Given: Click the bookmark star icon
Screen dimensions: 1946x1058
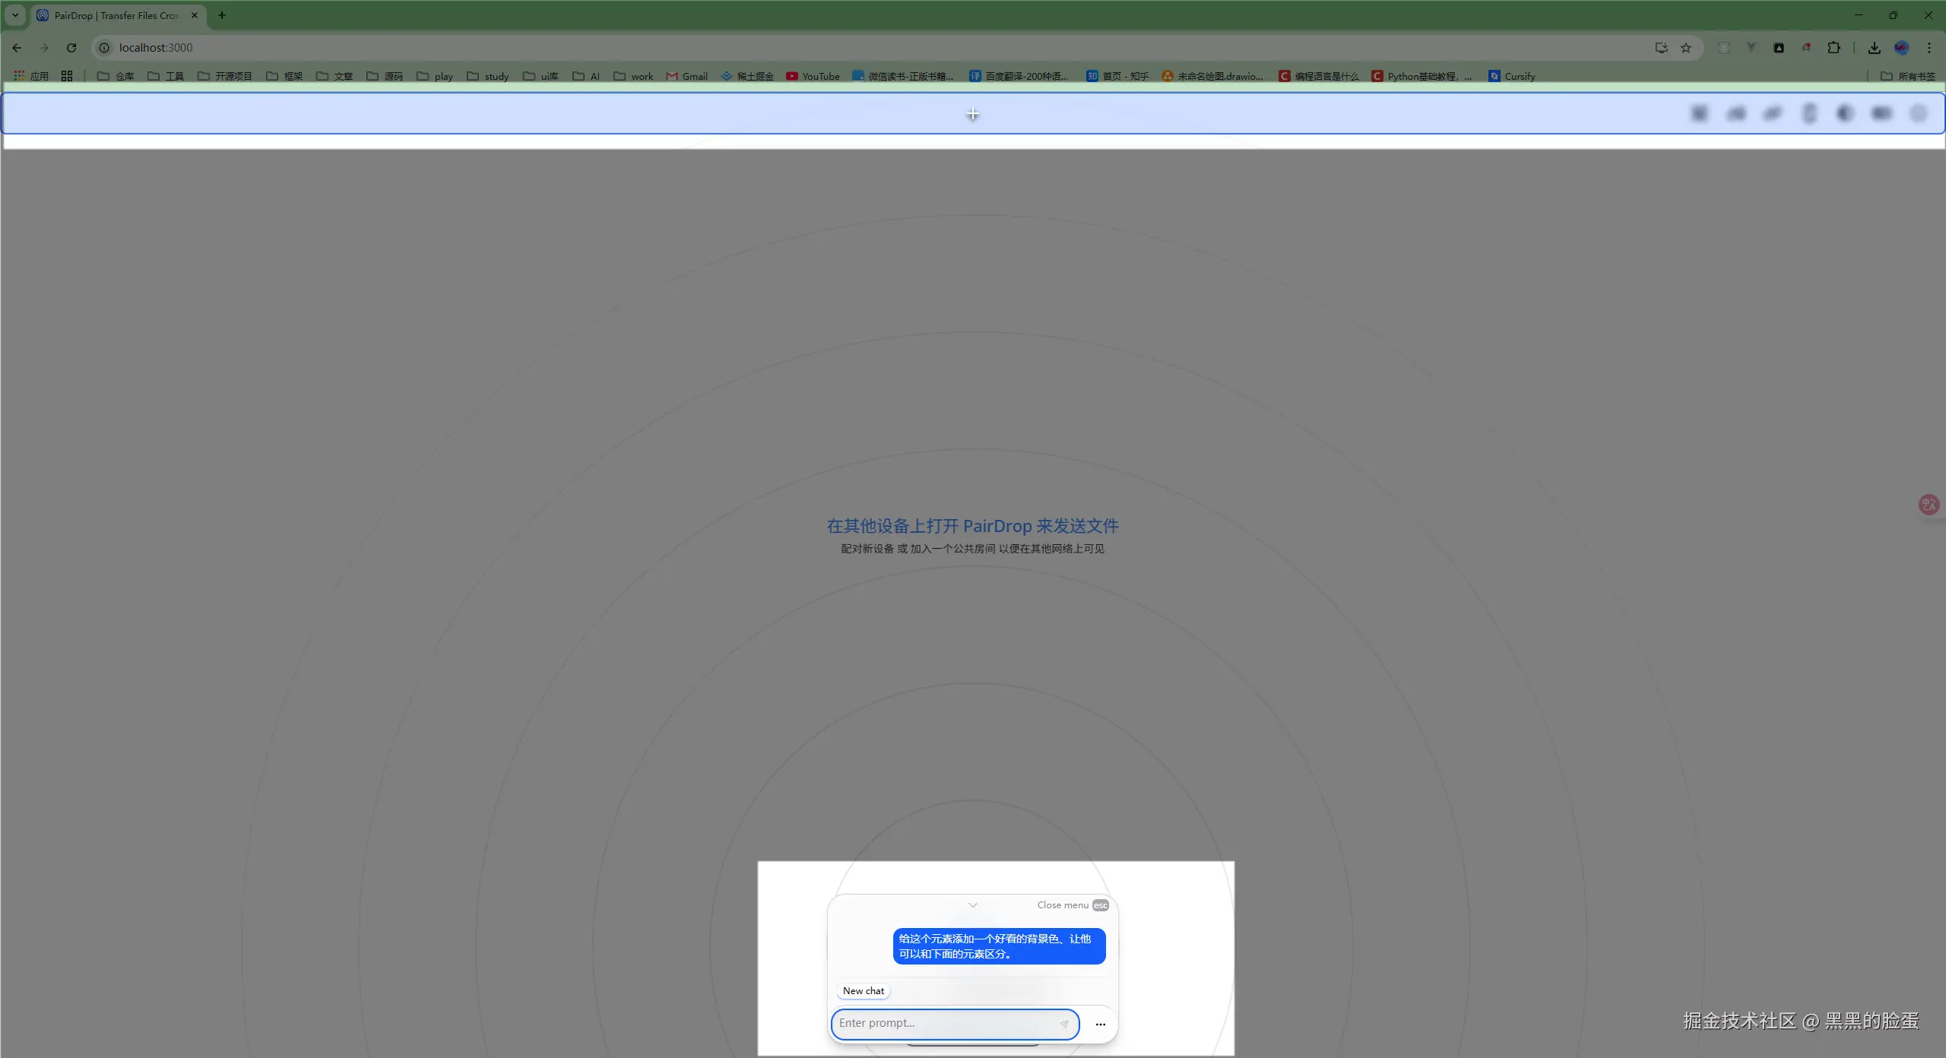Looking at the screenshot, I should [1686, 48].
